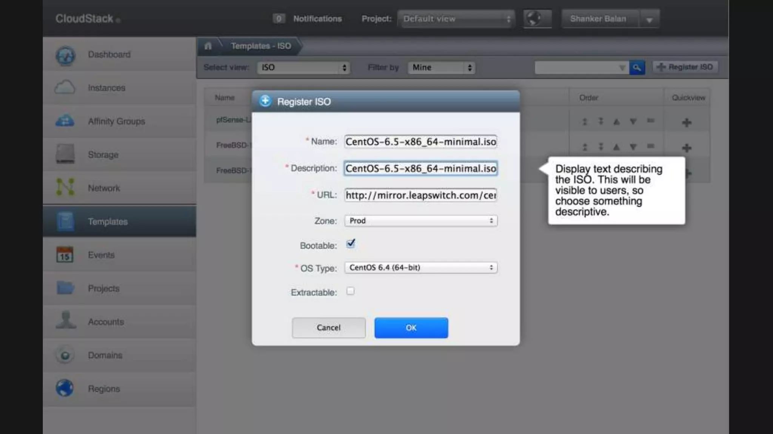This screenshot has width=773, height=434.
Task: Click into the URL input field
Action: pos(420,195)
